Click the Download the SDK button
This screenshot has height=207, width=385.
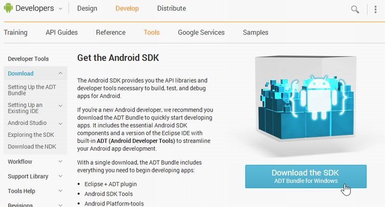[x=306, y=176]
